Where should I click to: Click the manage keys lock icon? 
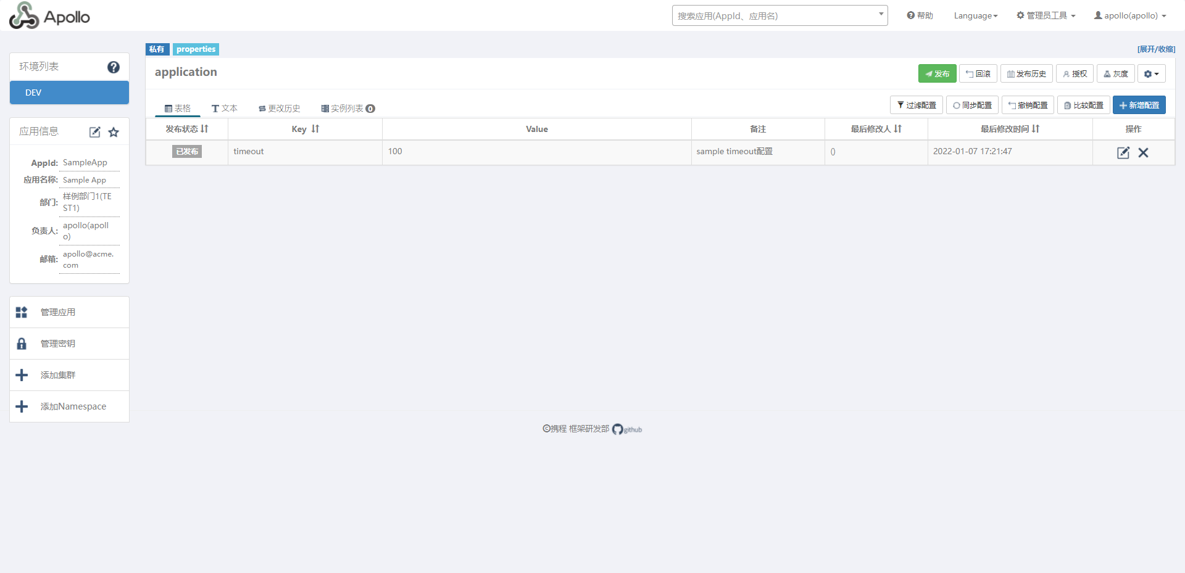click(x=22, y=344)
